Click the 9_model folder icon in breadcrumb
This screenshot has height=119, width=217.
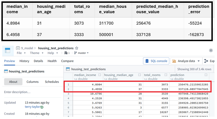coord(18,48)
